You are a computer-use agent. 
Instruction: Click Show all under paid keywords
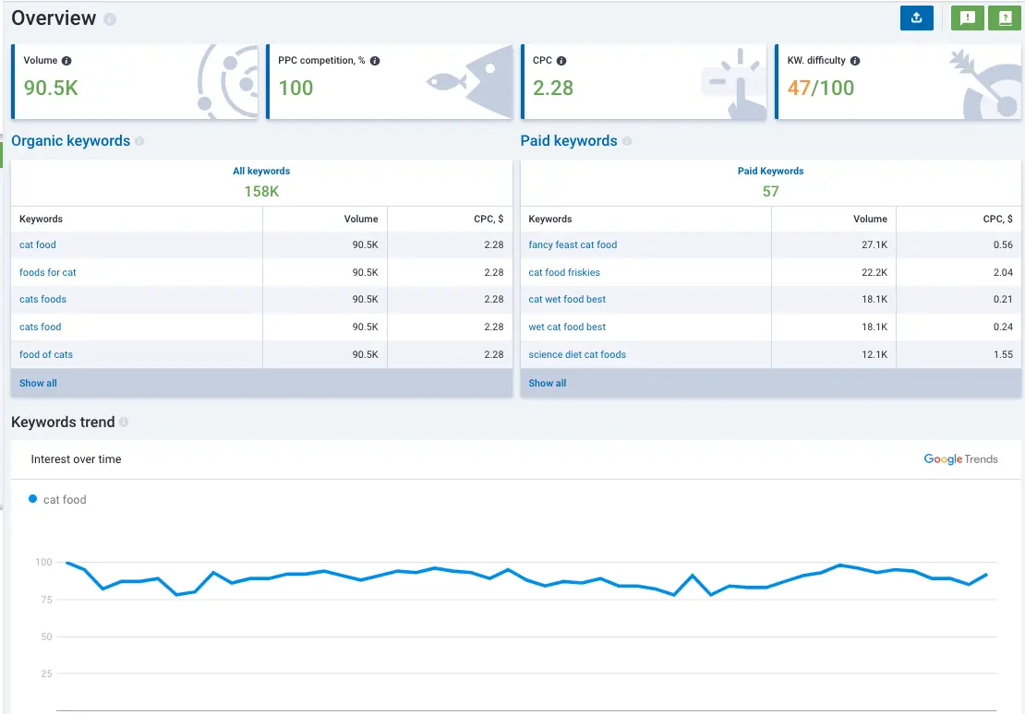coord(548,384)
